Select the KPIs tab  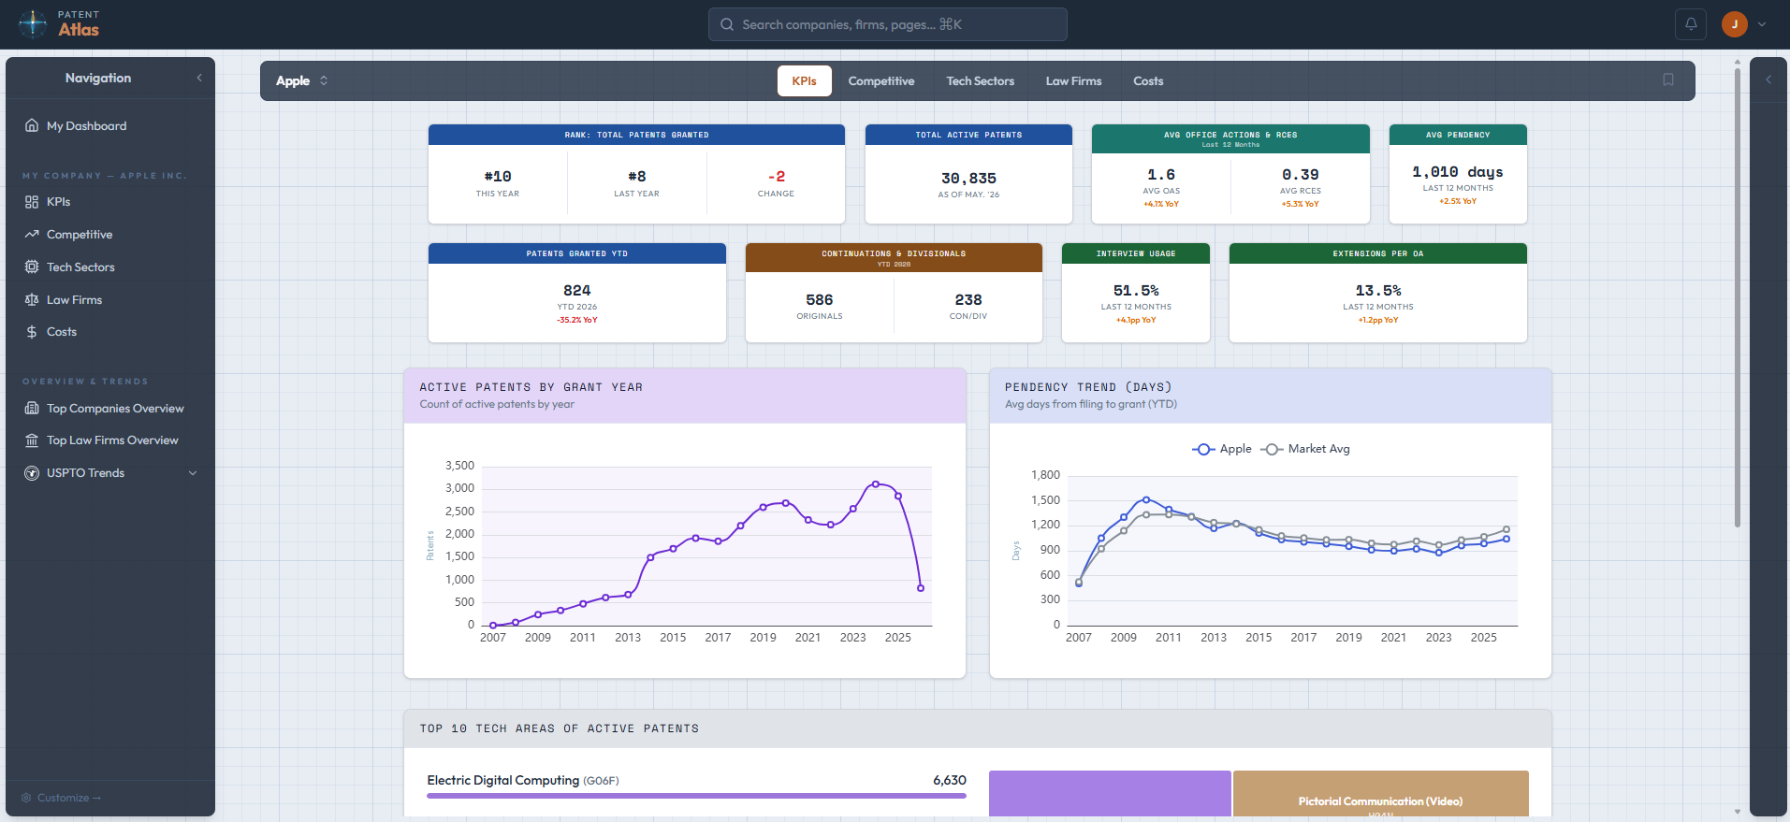804,81
